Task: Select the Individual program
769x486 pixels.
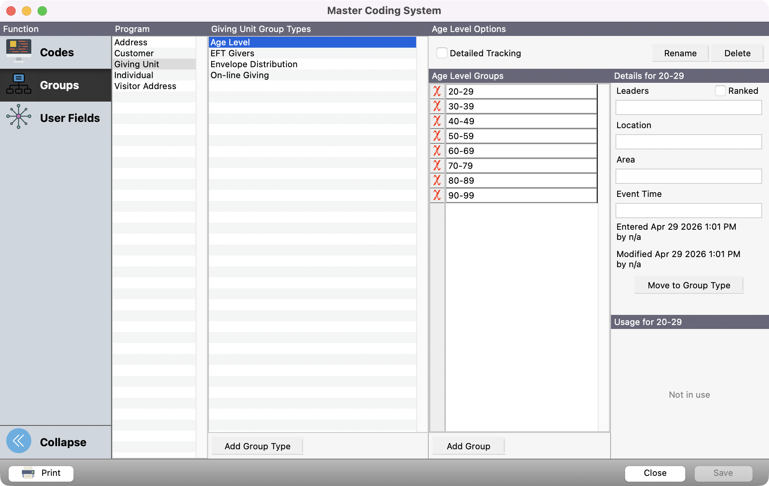Action: [x=154, y=75]
